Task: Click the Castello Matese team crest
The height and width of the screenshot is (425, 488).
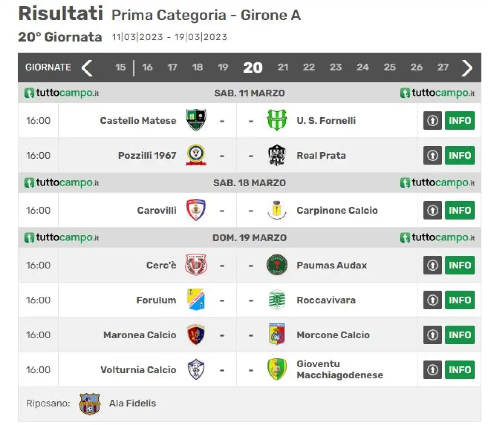Action: pos(196,120)
